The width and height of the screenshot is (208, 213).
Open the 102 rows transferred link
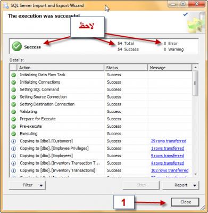tap(170, 170)
